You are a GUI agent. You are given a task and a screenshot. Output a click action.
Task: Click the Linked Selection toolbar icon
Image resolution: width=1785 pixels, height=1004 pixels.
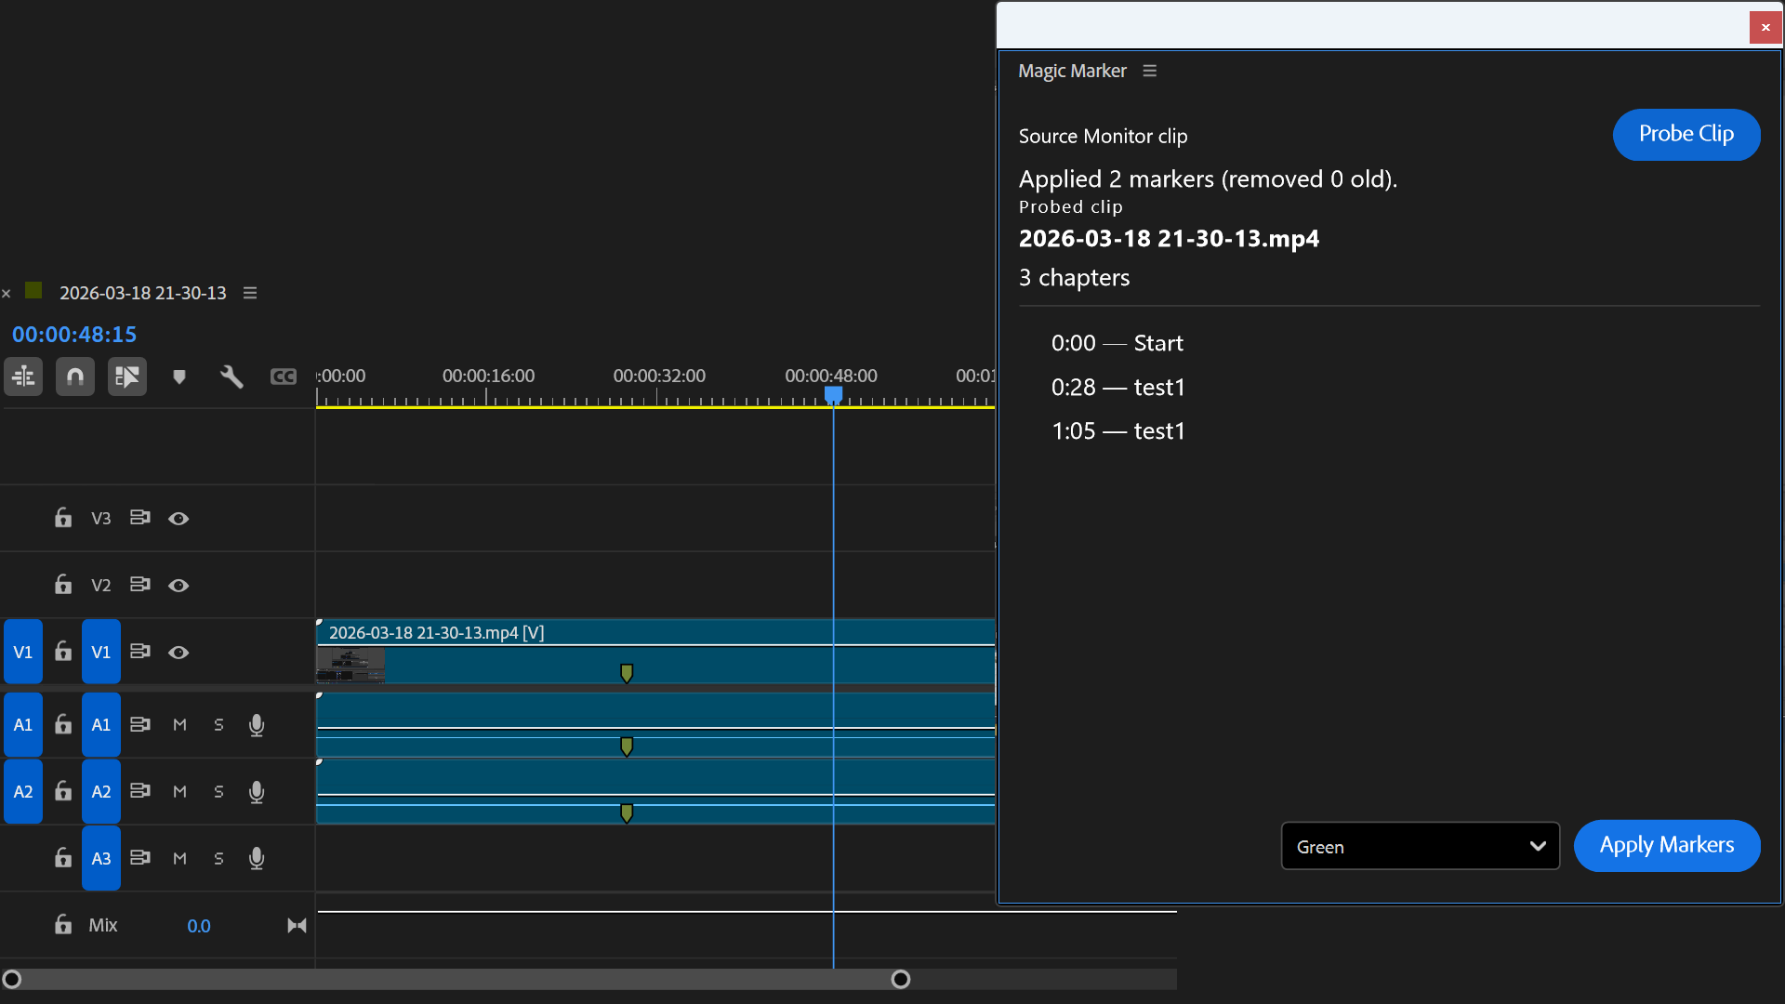(127, 376)
